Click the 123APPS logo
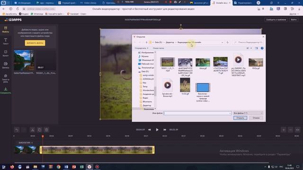Image resolution: width=303 pixels, height=170 pixels. [x=13, y=20]
